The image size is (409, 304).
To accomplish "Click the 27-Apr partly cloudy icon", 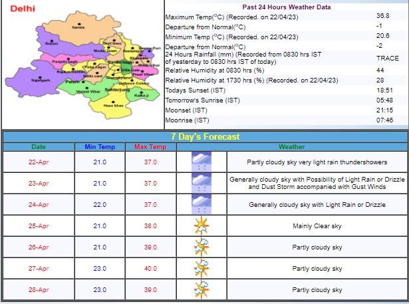I will pos(201,268).
